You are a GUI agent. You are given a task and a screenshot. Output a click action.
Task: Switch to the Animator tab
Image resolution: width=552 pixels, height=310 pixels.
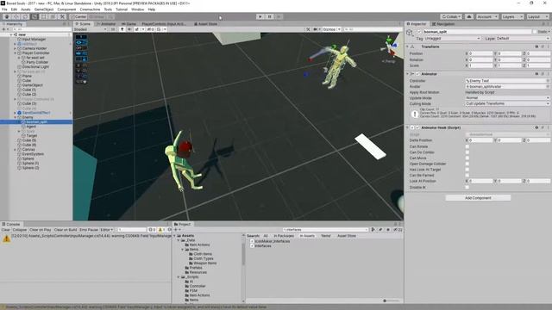[106, 24]
